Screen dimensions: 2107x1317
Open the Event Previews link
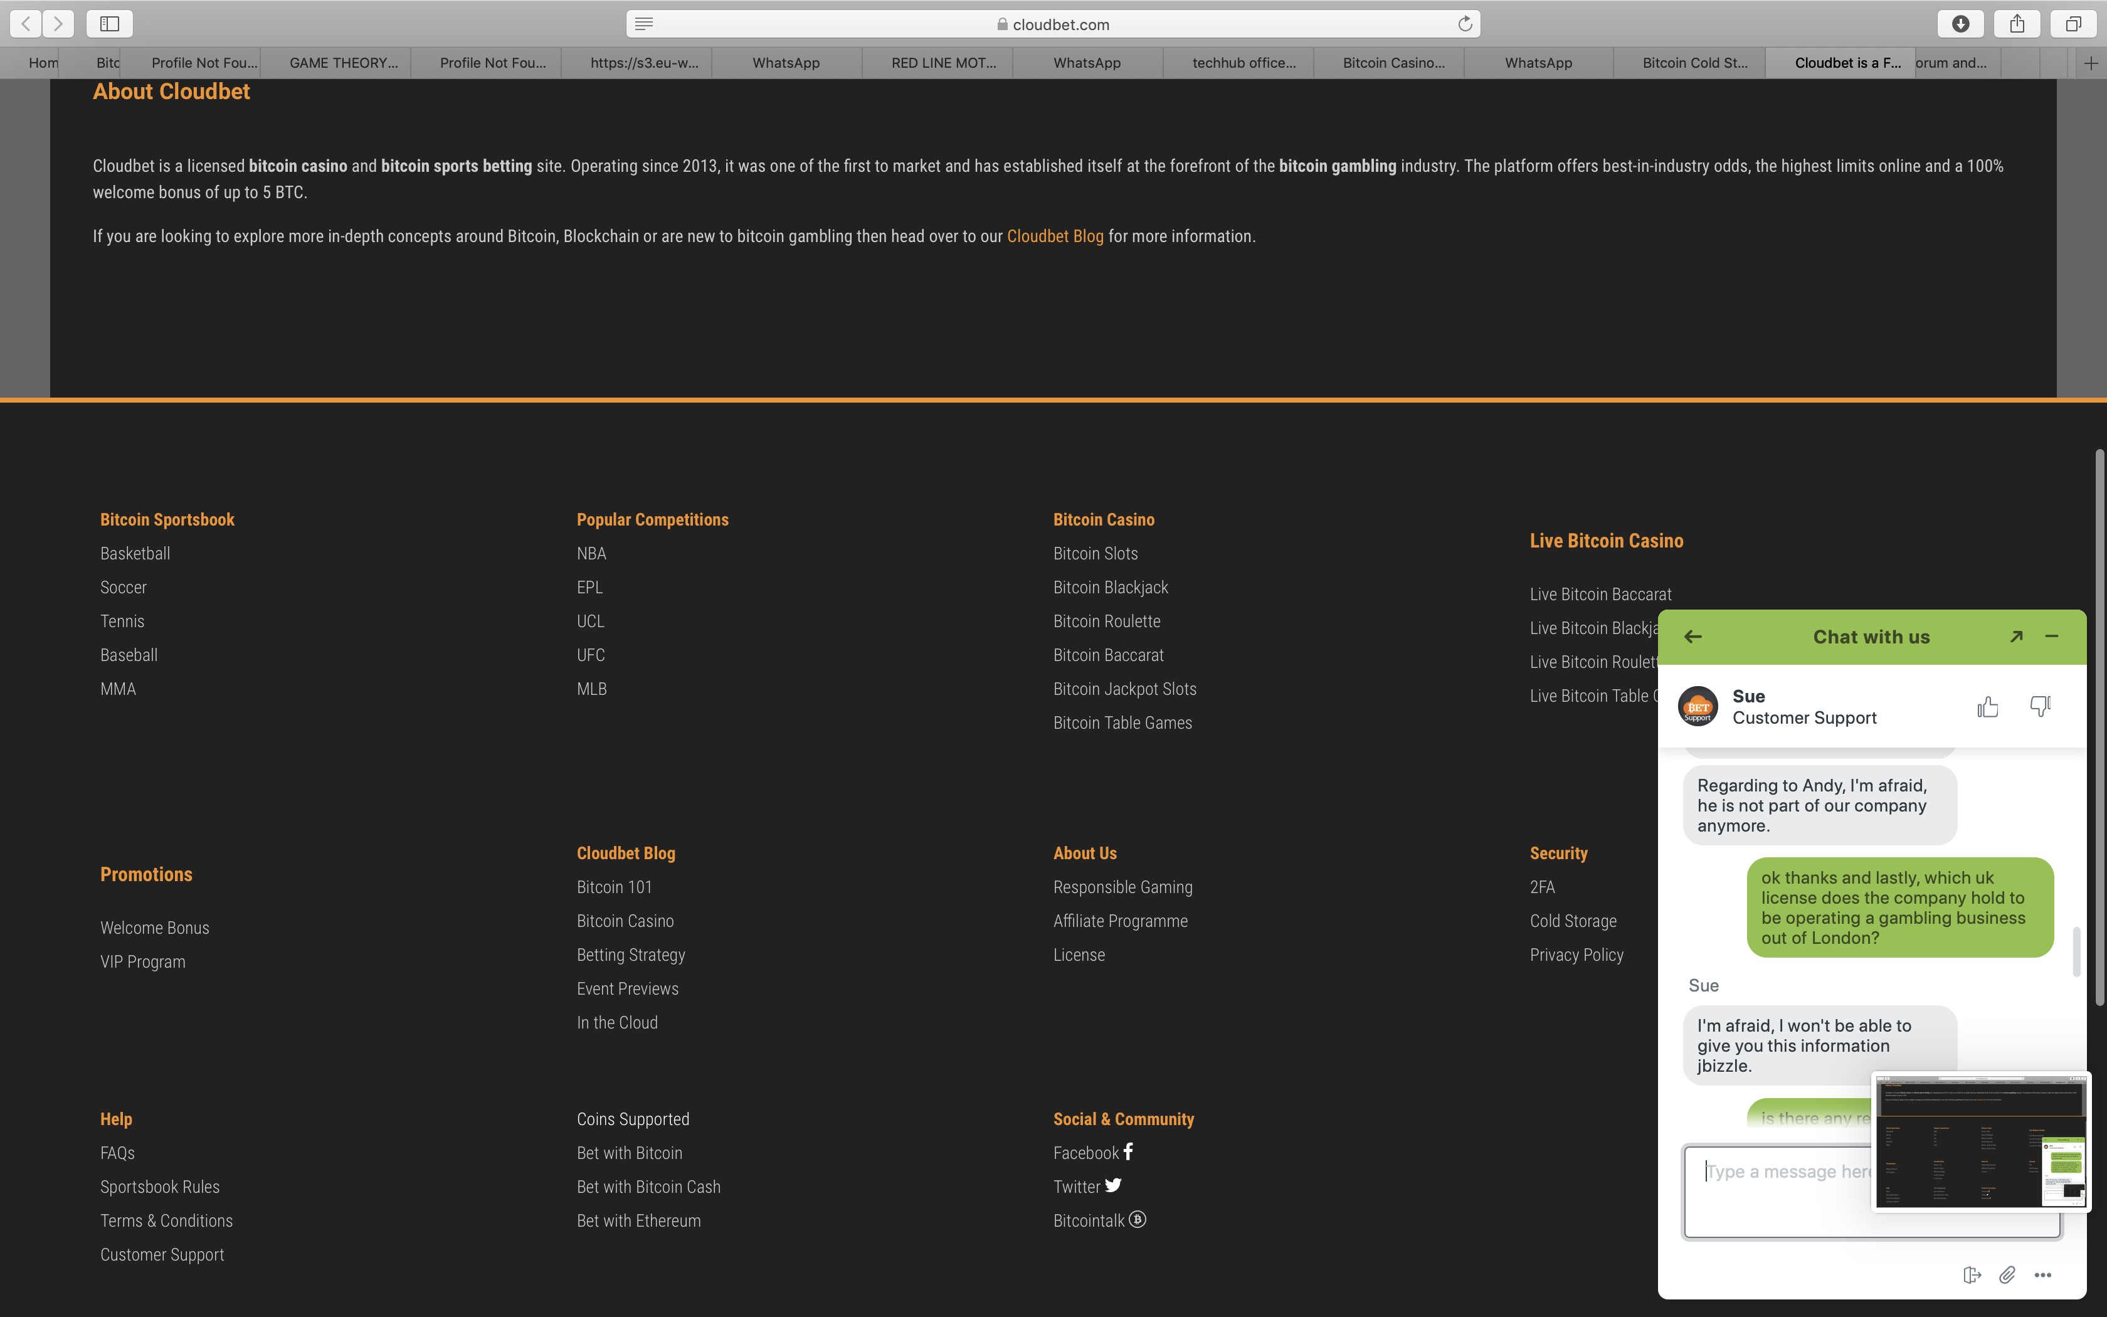[627, 988]
